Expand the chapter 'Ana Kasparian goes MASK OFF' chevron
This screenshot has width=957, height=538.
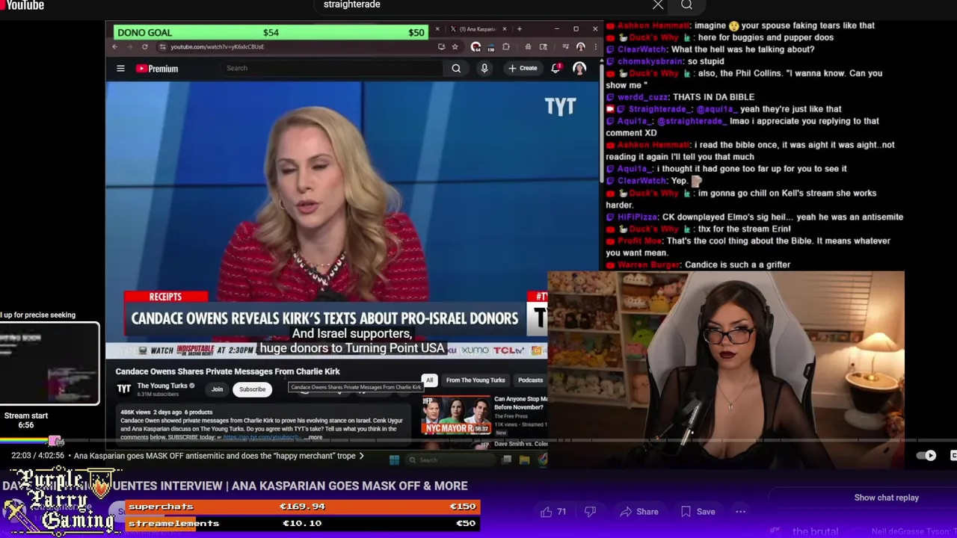362,456
